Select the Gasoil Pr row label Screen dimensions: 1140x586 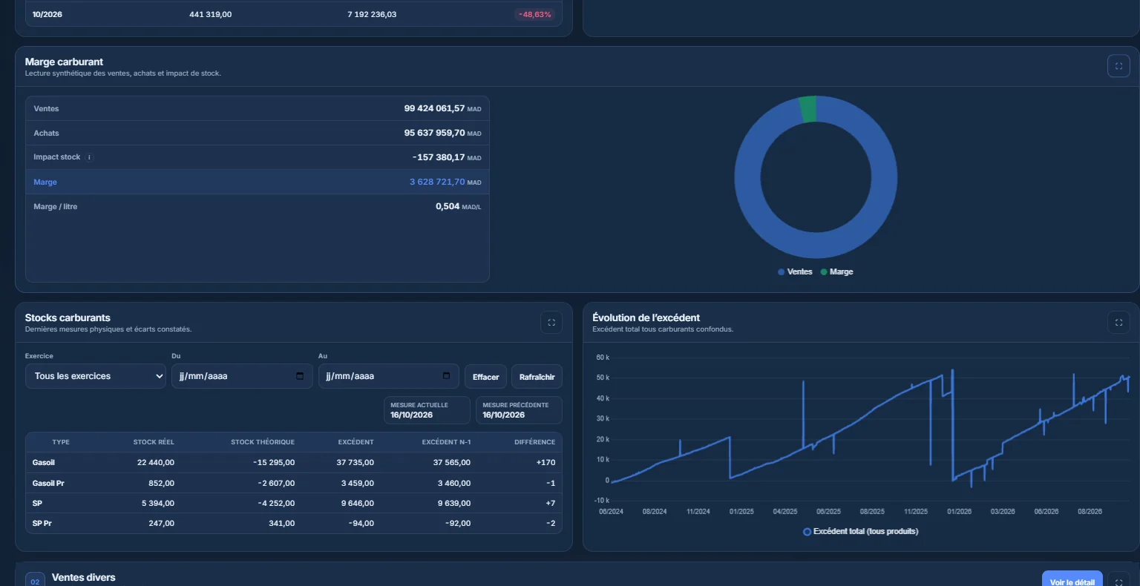point(48,483)
